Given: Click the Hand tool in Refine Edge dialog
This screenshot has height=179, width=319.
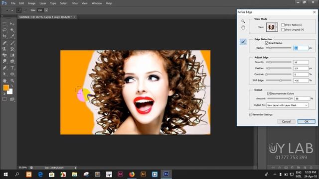Looking at the screenshot, I should tap(243, 28).
